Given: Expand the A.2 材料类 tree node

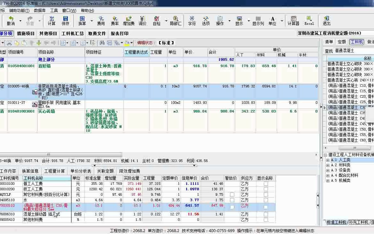Looking at the screenshot, I should 328,165.
